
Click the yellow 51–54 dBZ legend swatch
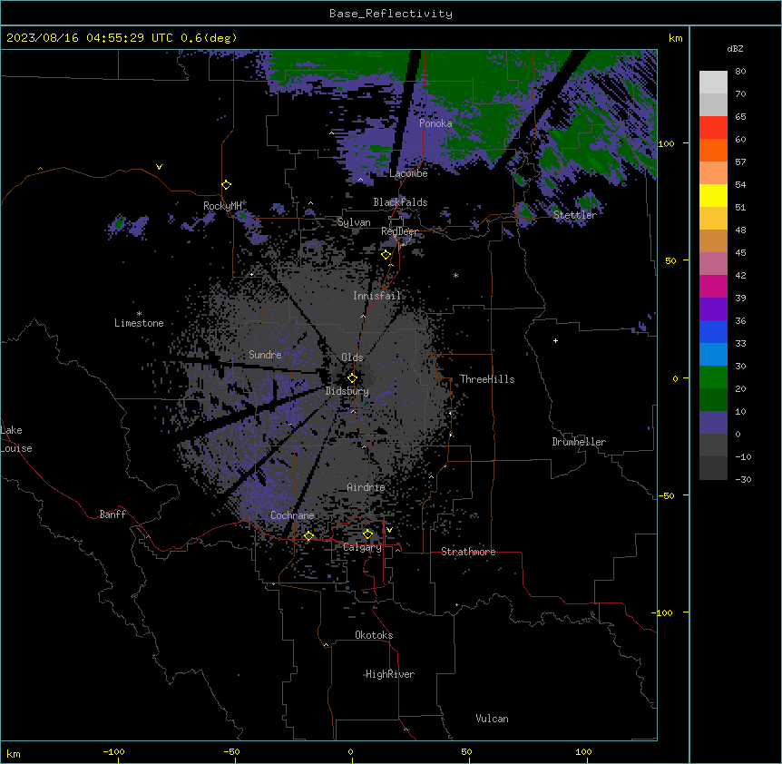713,195
